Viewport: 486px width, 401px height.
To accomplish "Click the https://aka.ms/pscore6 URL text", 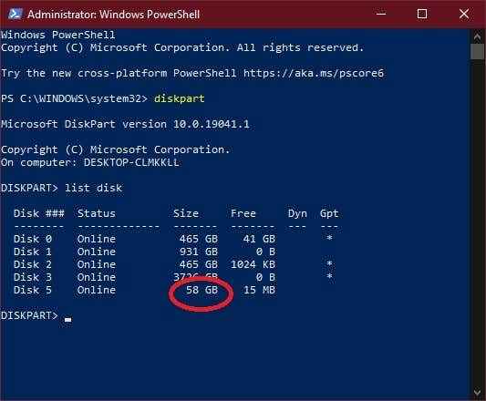I will pyautogui.click(x=314, y=73).
